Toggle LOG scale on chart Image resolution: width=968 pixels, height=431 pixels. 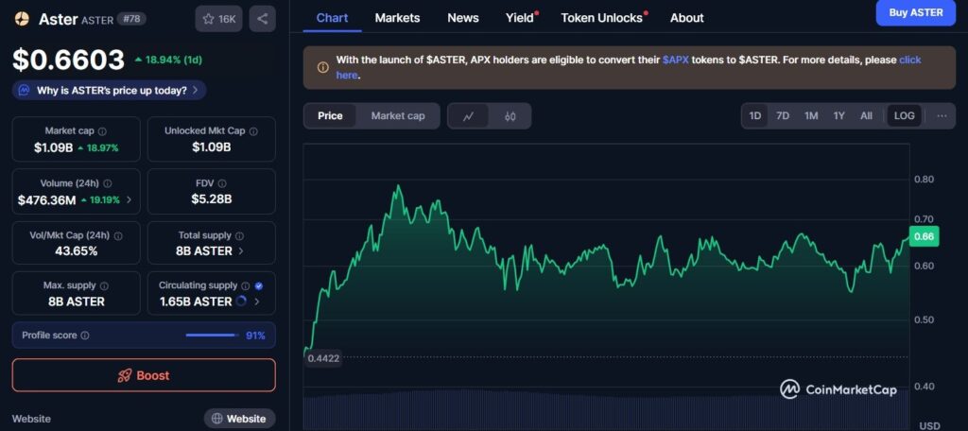pyautogui.click(x=905, y=116)
